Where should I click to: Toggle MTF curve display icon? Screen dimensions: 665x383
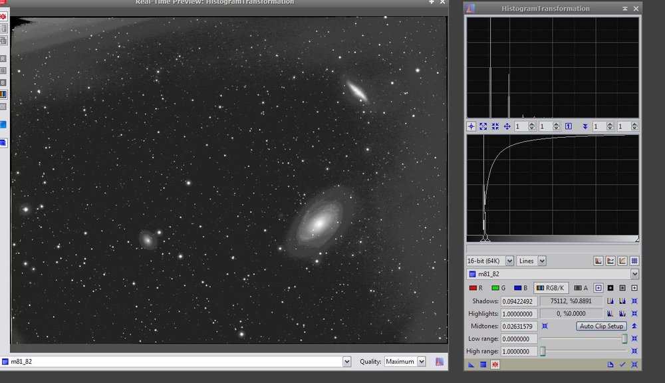point(622,261)
